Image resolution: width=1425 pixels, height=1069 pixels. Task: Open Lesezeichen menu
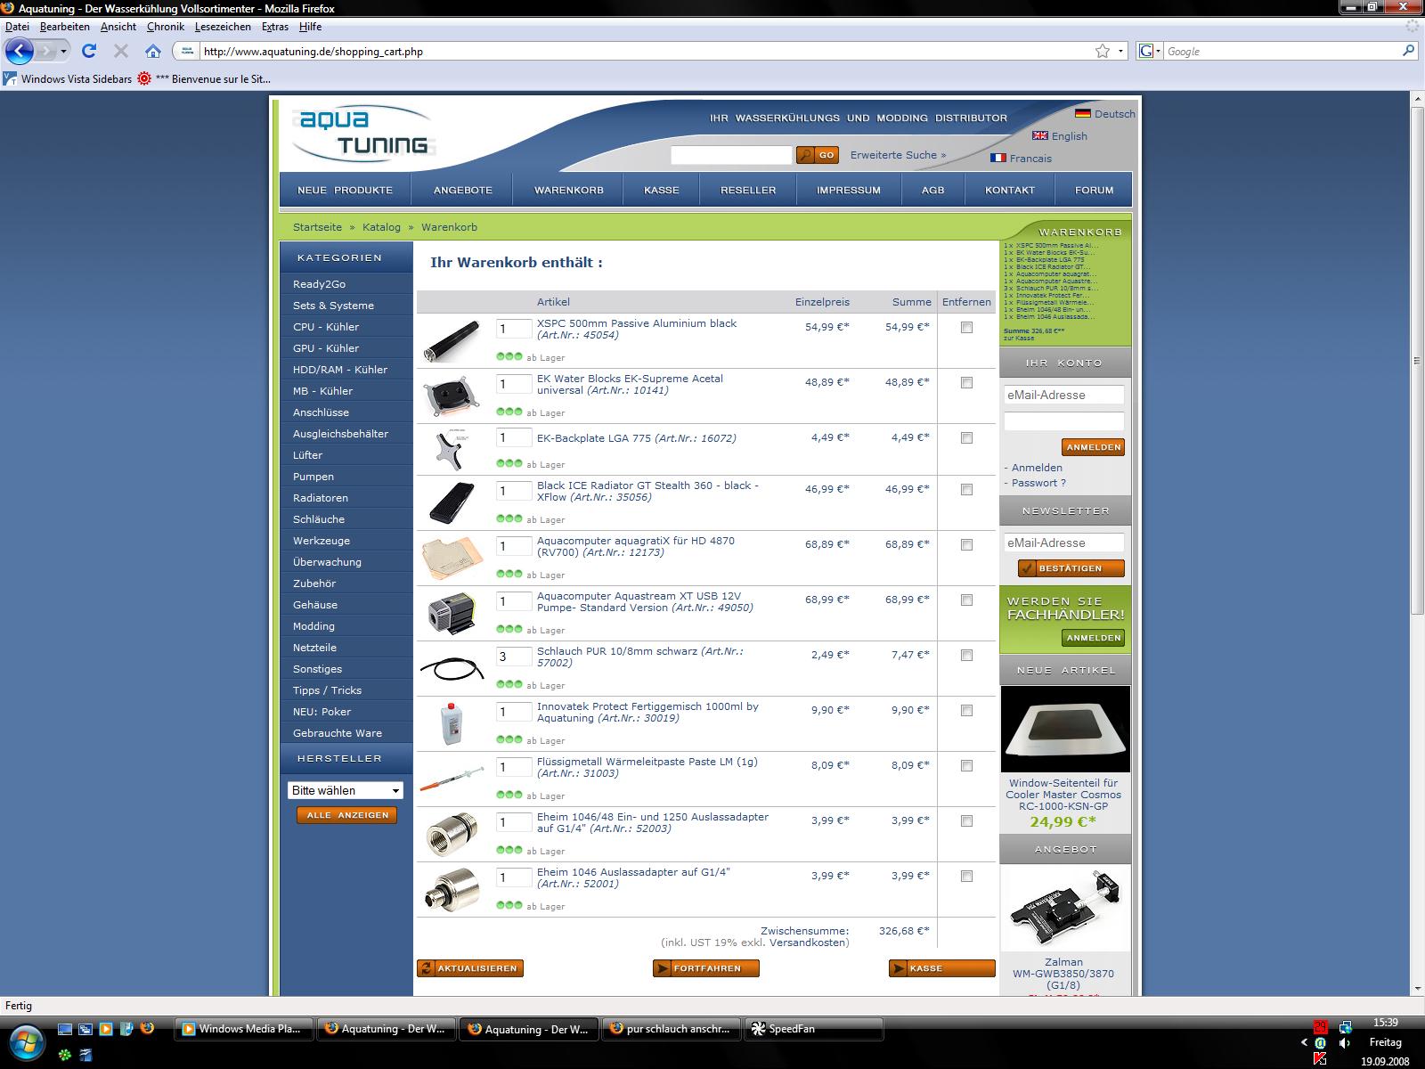click(223, 27)
